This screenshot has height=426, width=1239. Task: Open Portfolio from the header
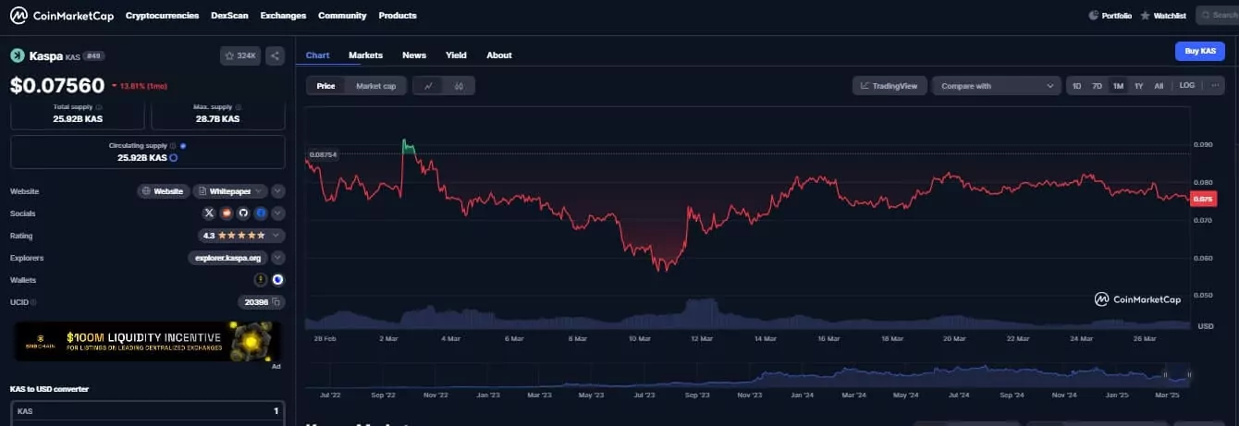(x=1110, y=16)
